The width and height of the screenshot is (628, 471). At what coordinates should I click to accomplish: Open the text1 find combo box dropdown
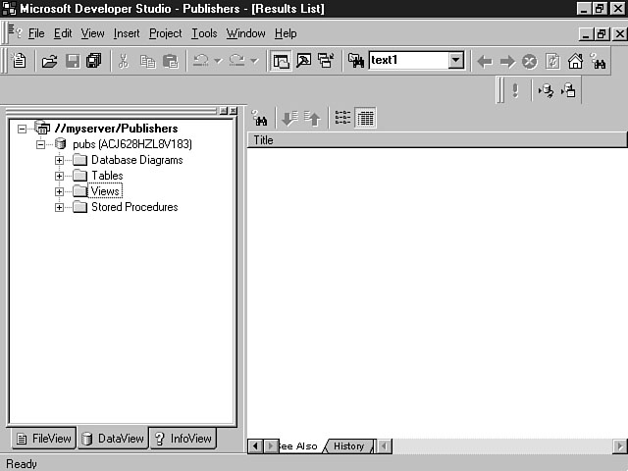[x=455, y=61]
